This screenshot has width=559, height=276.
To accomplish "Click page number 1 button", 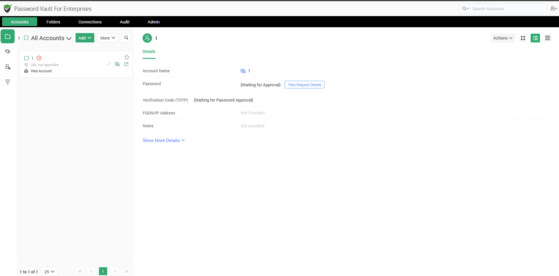I will pyautogui.click(x=103, y=271).
